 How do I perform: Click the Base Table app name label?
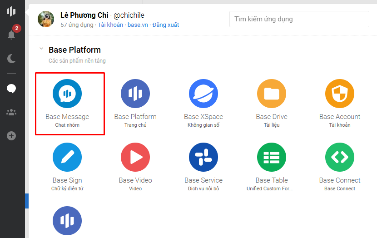272,180
